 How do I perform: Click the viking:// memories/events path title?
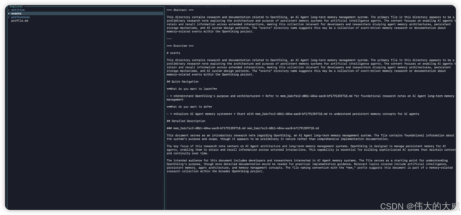point(199,6)
